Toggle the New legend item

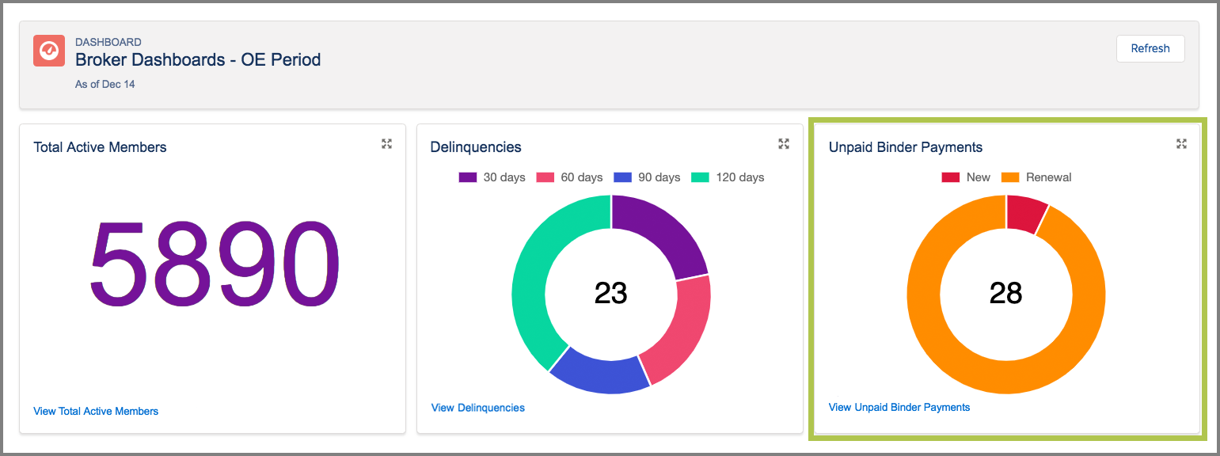(x=966, y=177)
